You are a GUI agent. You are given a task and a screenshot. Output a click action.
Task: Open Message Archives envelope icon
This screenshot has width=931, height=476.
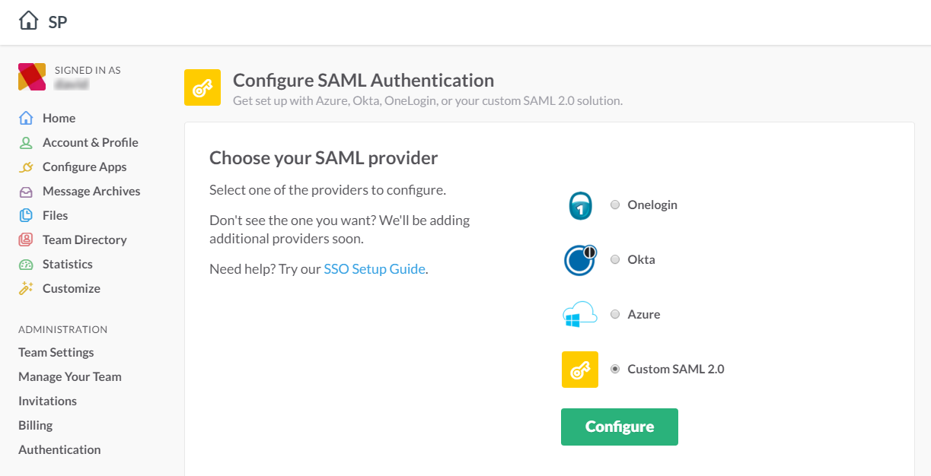[27, 191]
